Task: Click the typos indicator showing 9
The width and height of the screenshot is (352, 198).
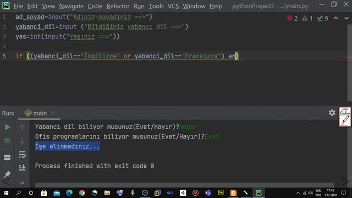Action: pos(322,18)
